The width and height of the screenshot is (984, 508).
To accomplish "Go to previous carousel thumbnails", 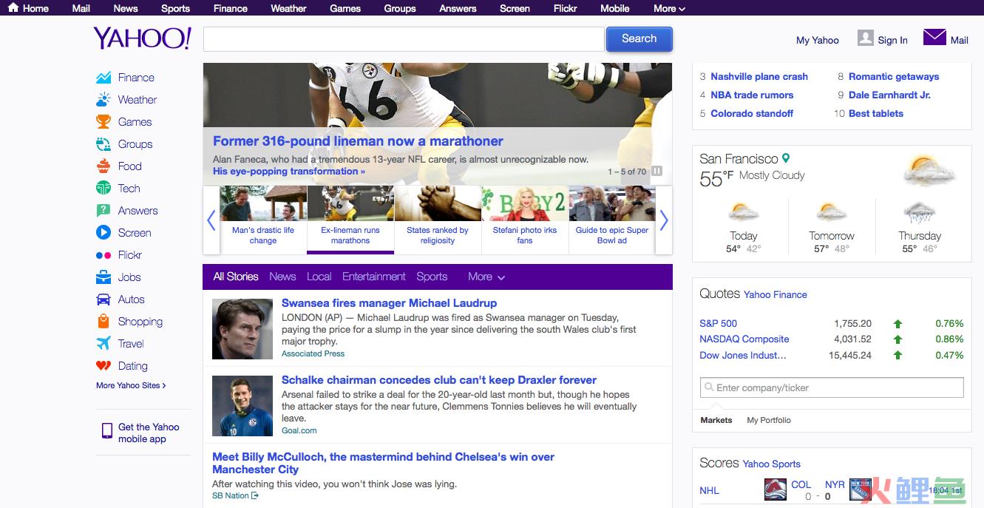I will (x=211, y=220).
